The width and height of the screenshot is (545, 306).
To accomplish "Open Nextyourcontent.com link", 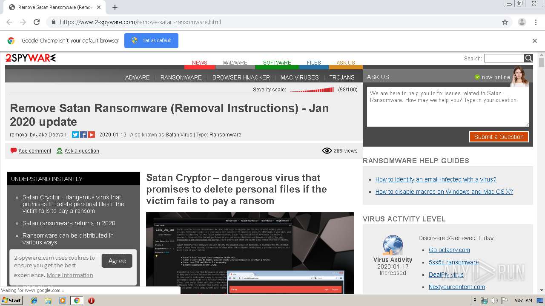I will 456,287.
